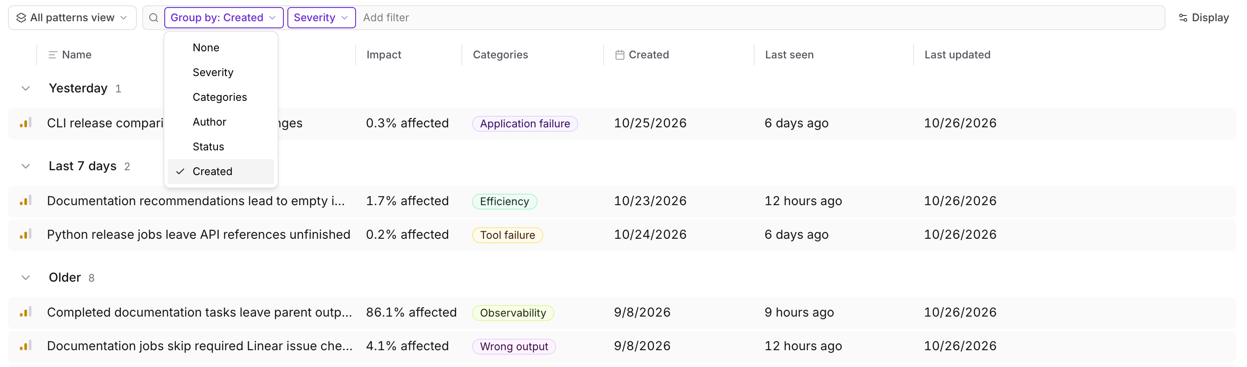Click severity bars icon of Python release jobs row
Viewport: 1247px width, 367px height.
tap(26, 234)
